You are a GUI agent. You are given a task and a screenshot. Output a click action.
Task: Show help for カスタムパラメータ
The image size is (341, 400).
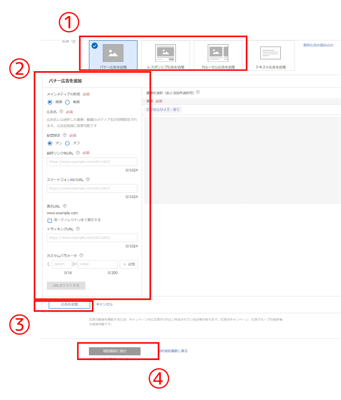[x=81, y=255]
